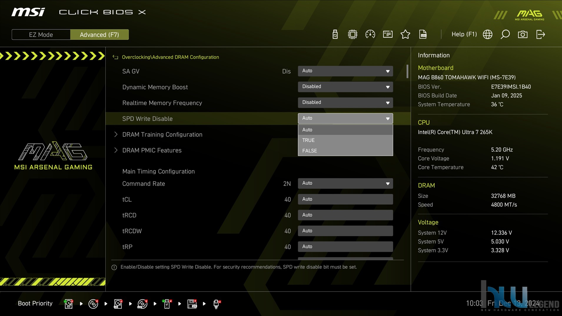Click the CPU heading in Information
562x316 pixels.
point(424,122)
